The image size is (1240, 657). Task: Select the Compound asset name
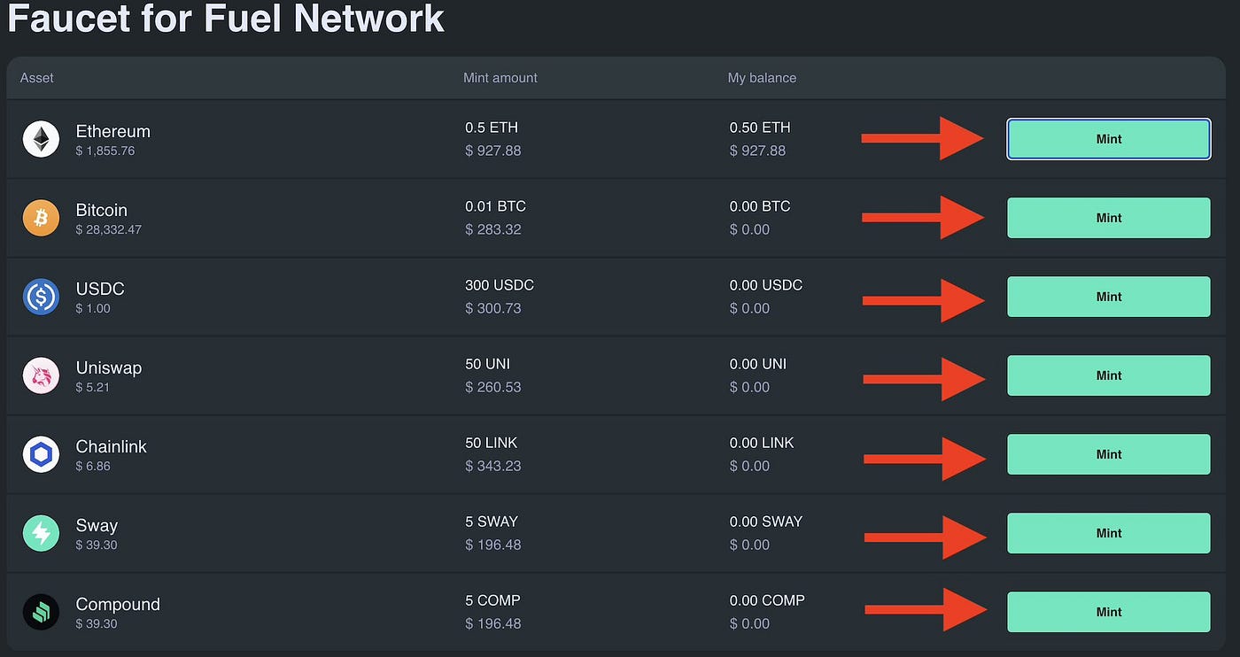point(118,604)
